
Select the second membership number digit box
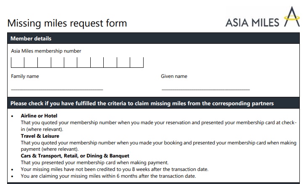(x=31, y=62)
